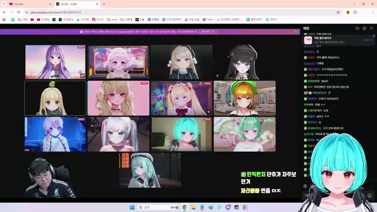Screen dimensions: 377x212
Task: Open Chrome from the taskbar
Action: pyautogui.click(x=184, y=207)
